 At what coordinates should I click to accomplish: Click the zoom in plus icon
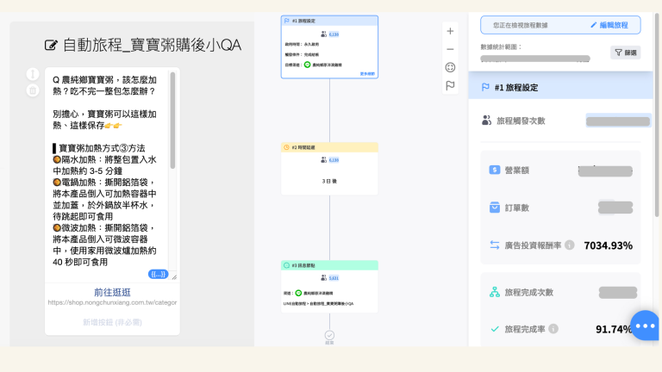click(450, 31)
